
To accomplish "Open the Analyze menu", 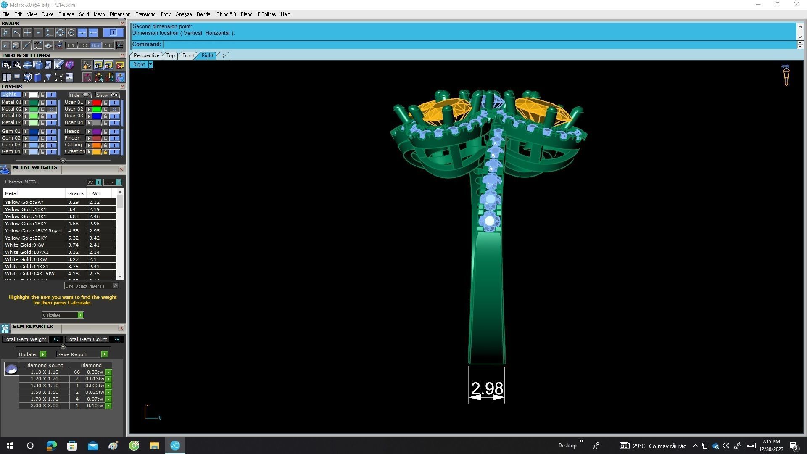I will coord(183,14).
